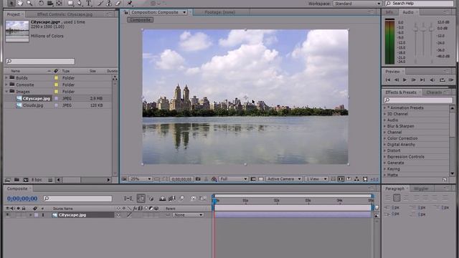Click Interpret Footage icon in Project panel
Screen dimensions: 459x258
click(x=8, y=180)
